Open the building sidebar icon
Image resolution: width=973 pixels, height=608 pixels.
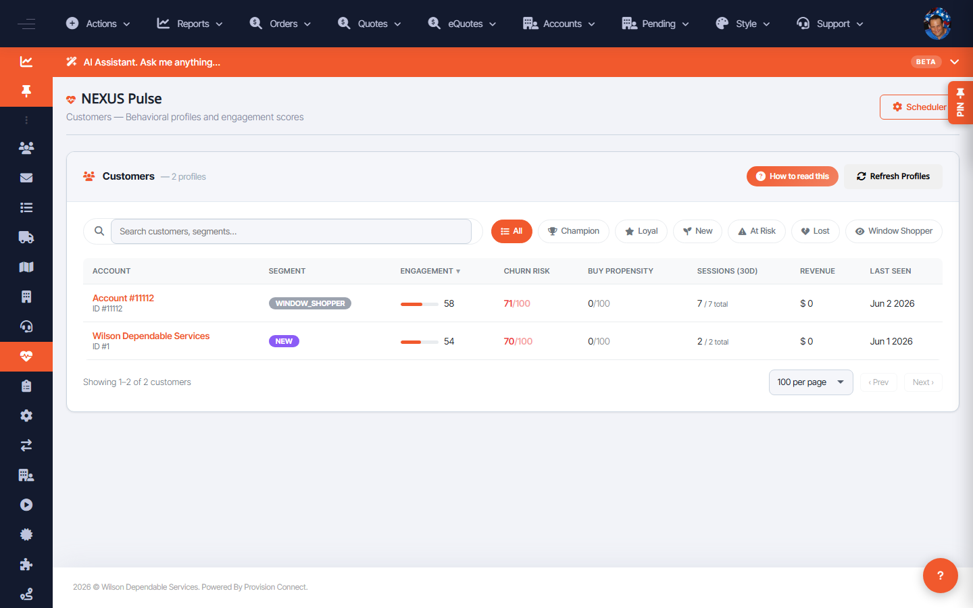[26, 297]
